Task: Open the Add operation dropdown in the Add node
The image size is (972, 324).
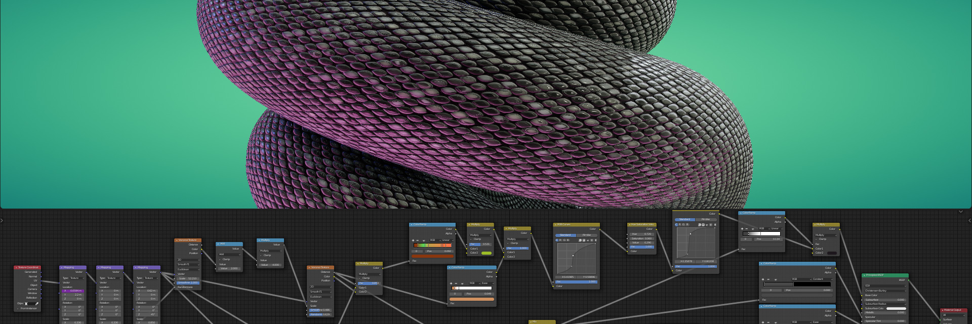Action: (x=229, y=254)
